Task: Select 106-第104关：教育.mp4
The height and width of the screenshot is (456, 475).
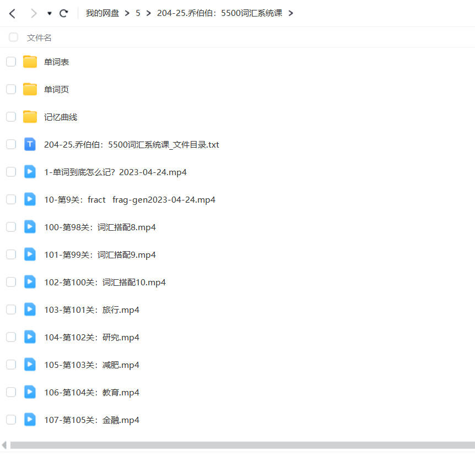Action: coord(92,393)
